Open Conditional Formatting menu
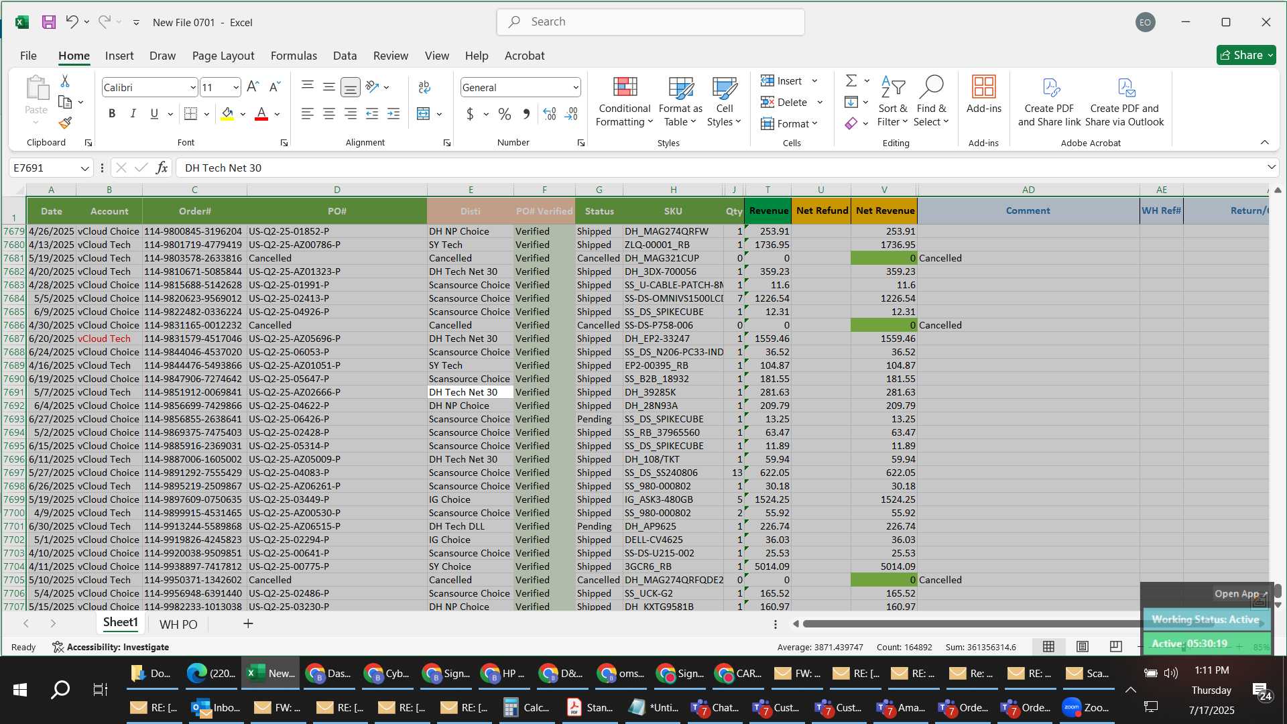1287x724 pixels. (624, 102)
